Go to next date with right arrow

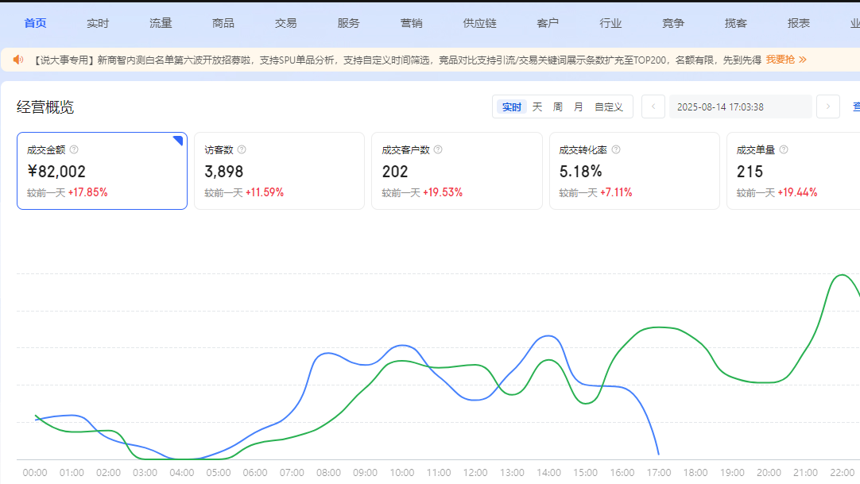[x=828, y=106]
